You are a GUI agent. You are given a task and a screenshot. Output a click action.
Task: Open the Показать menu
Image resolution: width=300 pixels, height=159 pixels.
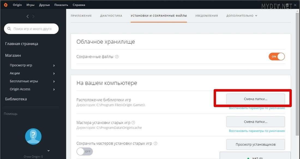tap(61, 5)
